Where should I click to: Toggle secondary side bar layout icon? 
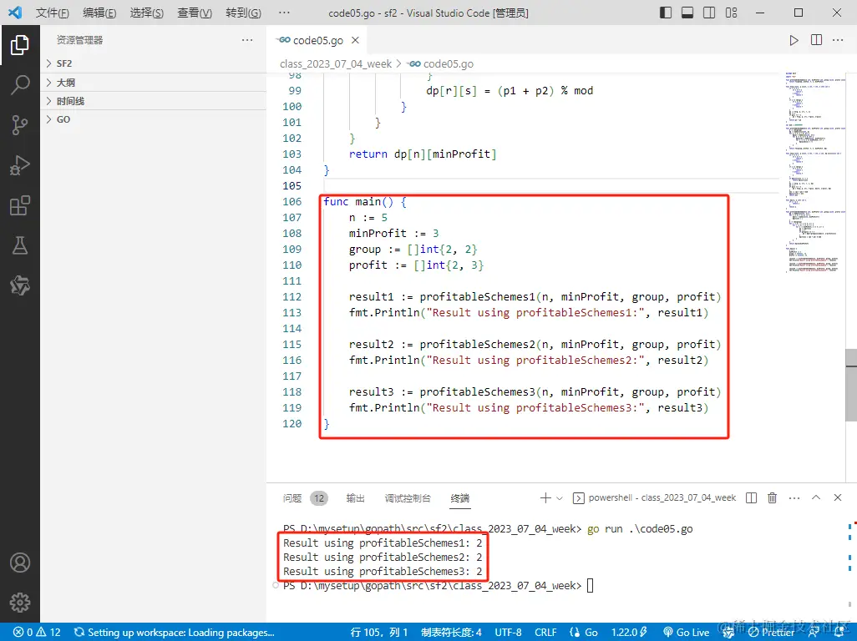[709, 13]
